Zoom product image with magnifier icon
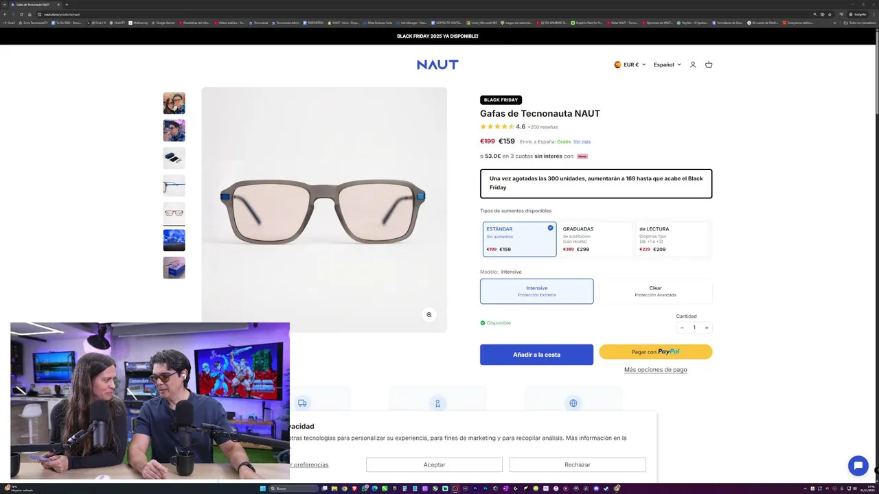Viewport: 879px width, 494px height. click(x=429, y=315)
